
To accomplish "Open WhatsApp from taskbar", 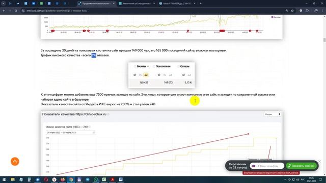I will (x=96, y=179).
